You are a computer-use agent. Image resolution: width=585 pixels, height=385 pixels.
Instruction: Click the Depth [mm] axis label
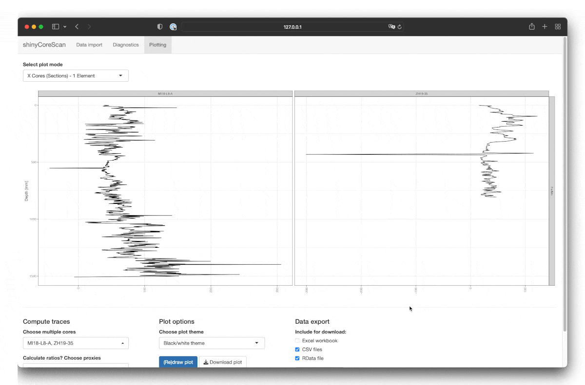[27, 190]
